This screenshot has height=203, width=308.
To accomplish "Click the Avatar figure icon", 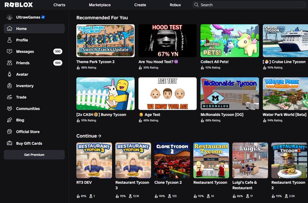I will click(x=10, y=74).
